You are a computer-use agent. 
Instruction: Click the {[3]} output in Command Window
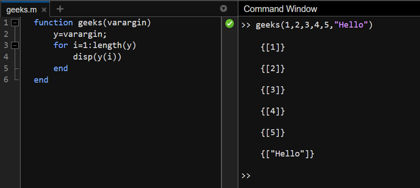click(273, 90)
